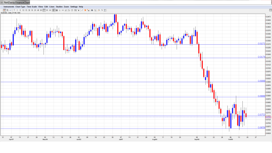The image size is (272, 153).
Task: Delete with the orange X icon
Action: coord(85,10)
